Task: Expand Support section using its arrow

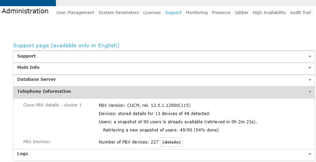Action: pyautogui.click(x=309, y=57)
